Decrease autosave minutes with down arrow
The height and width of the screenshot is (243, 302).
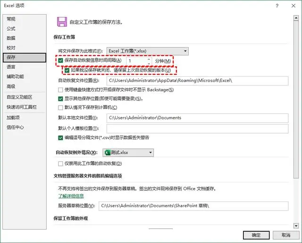pos(149,63)
